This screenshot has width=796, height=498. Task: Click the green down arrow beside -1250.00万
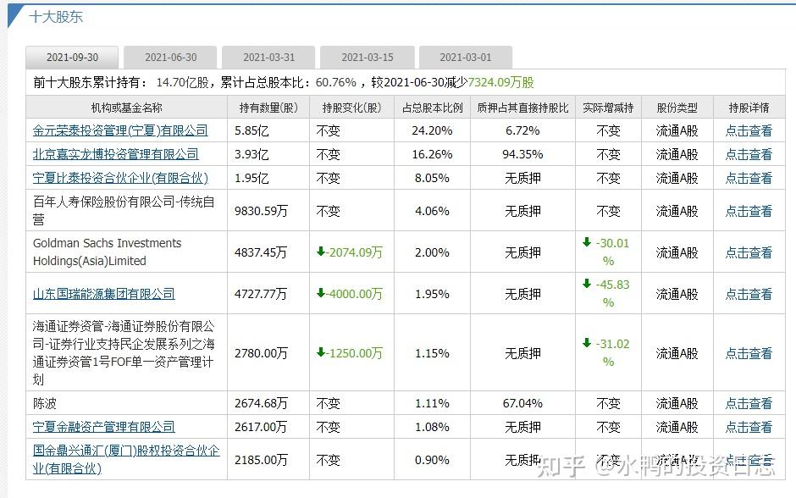pos(320,351)
